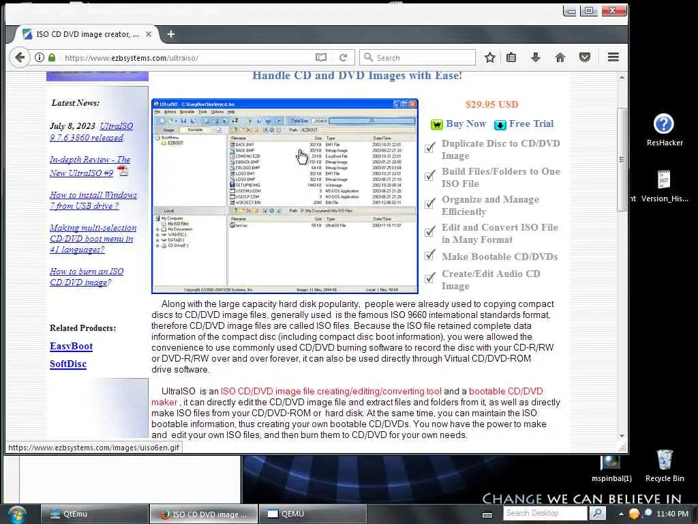Click the vertical scrollbar thumb
This screenshot has height=524, width=698.
622,160
